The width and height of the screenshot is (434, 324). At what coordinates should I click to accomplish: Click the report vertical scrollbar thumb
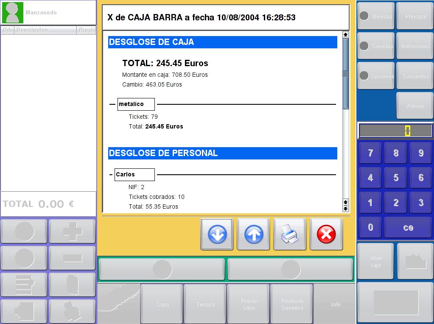(x=345, y=73)
